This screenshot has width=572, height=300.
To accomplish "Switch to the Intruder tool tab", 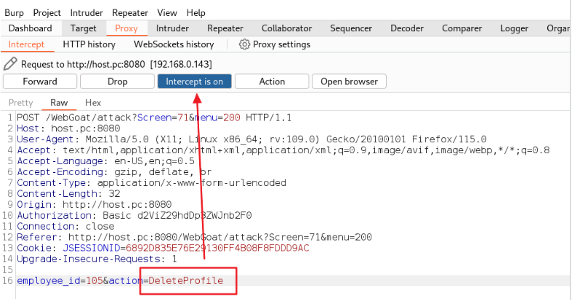I will tap(172, 28).
